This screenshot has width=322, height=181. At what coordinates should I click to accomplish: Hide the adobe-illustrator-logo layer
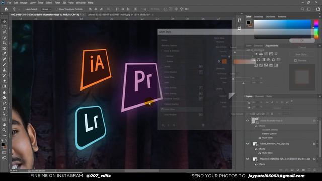pyautogui.click(x=247, y=121)
